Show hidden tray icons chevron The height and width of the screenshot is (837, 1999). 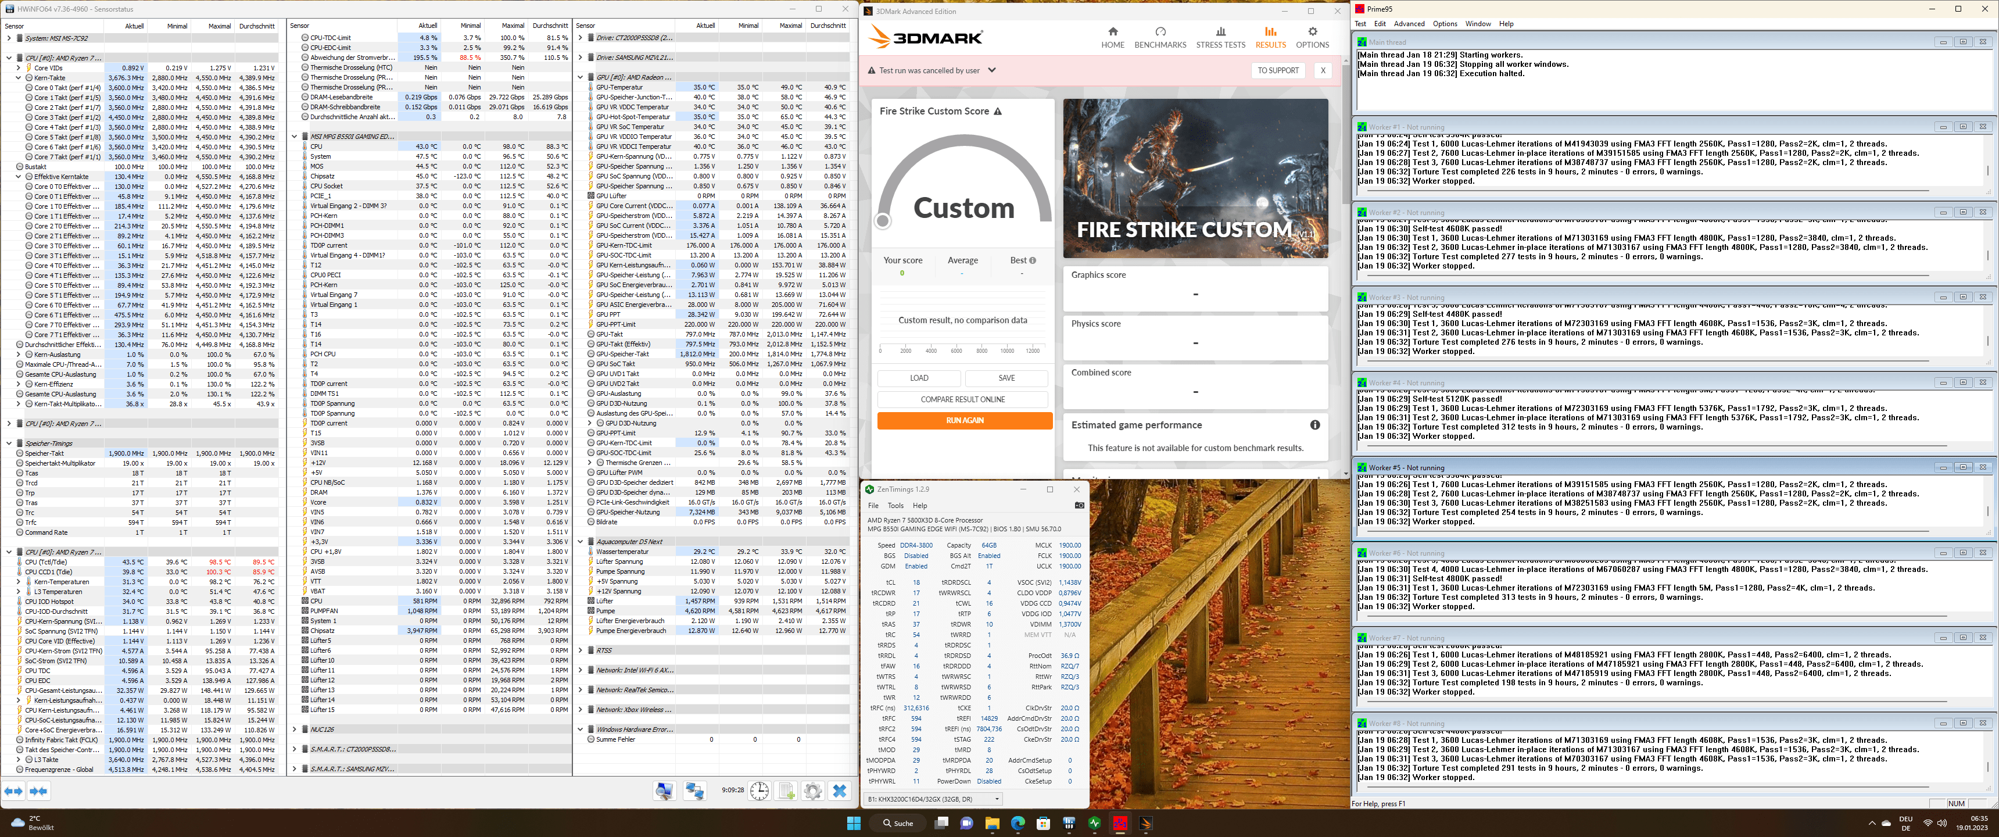[1872, 823]
